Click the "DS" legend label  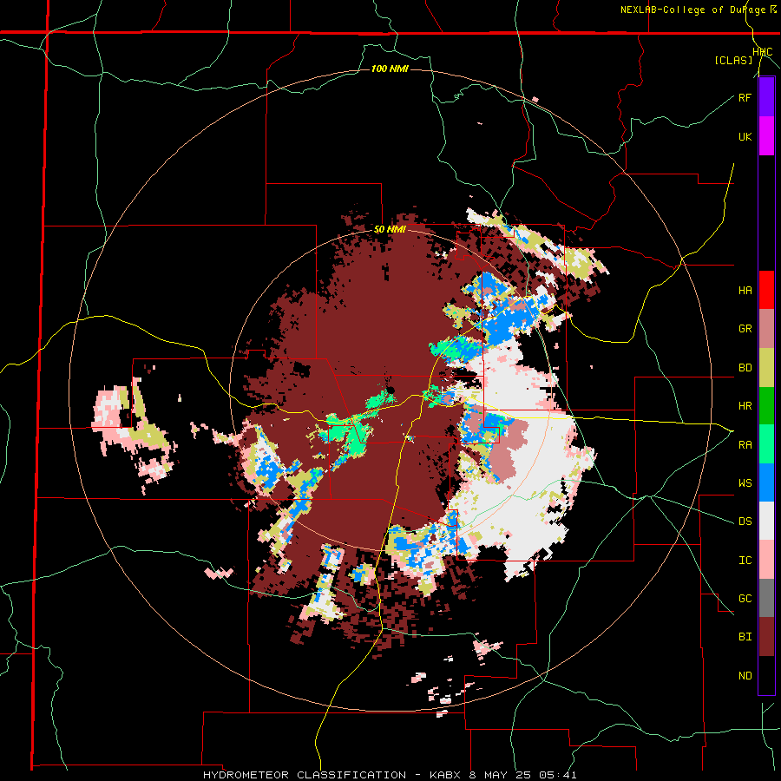click(745, 522)
